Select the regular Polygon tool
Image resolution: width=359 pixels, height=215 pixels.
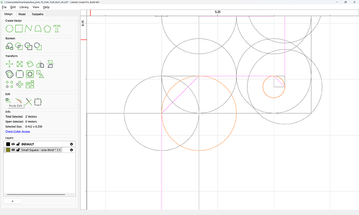[47, 29]
